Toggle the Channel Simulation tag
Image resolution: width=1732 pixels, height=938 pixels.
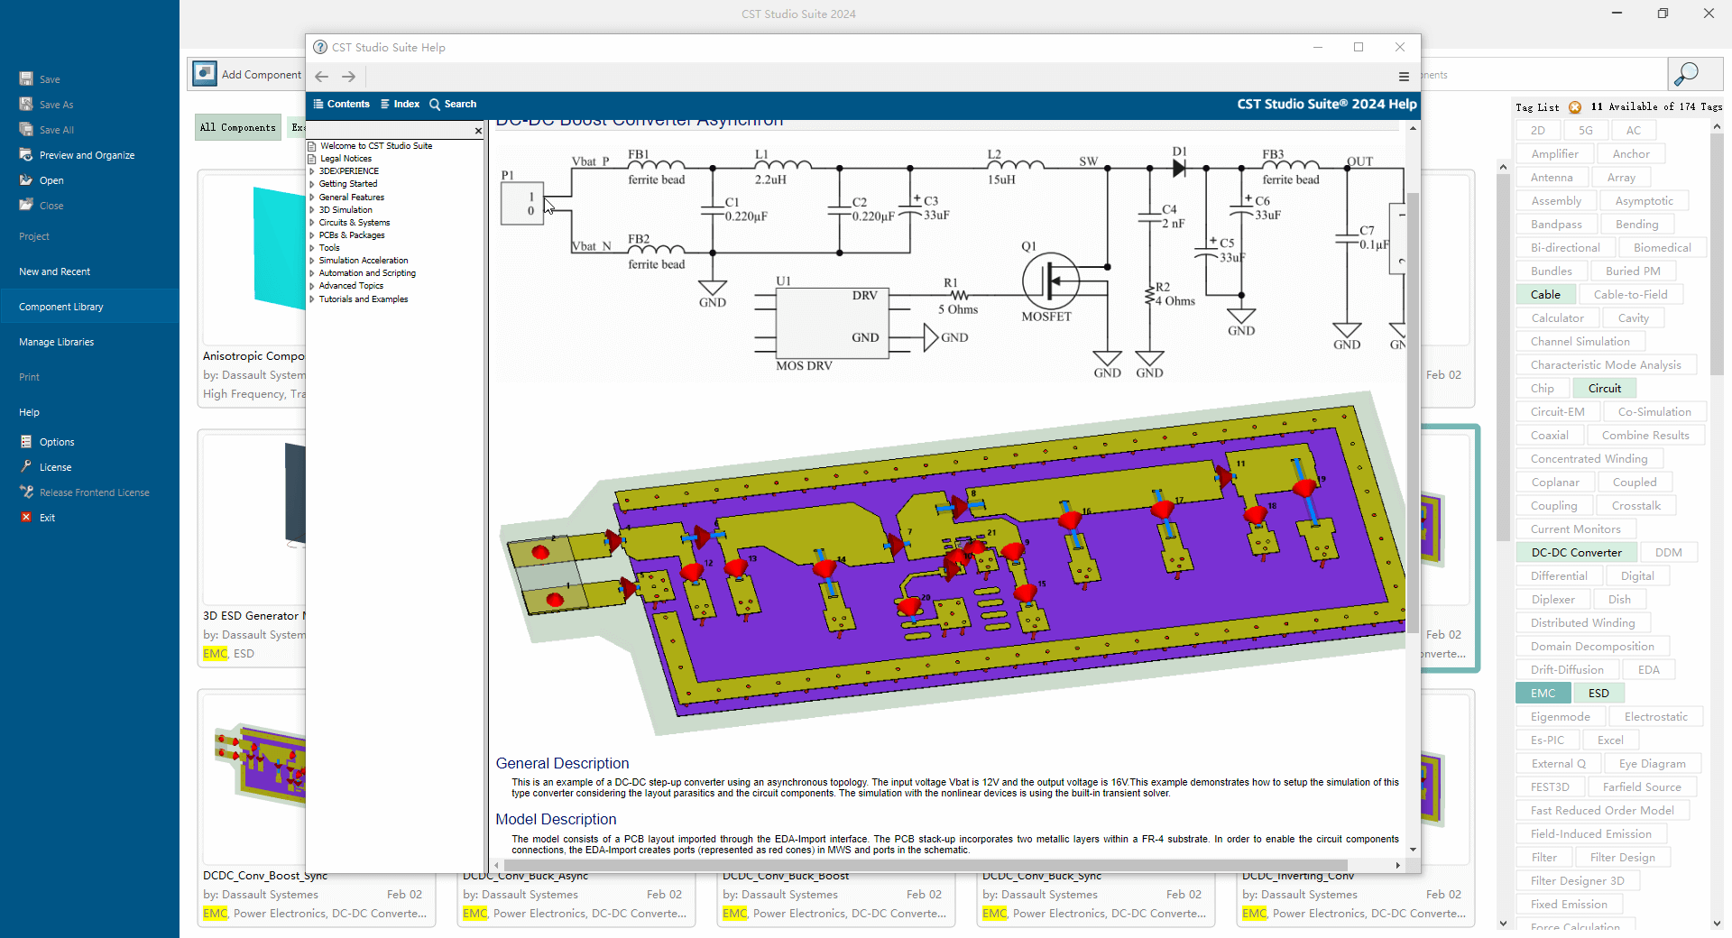(x=1580, y=342)
